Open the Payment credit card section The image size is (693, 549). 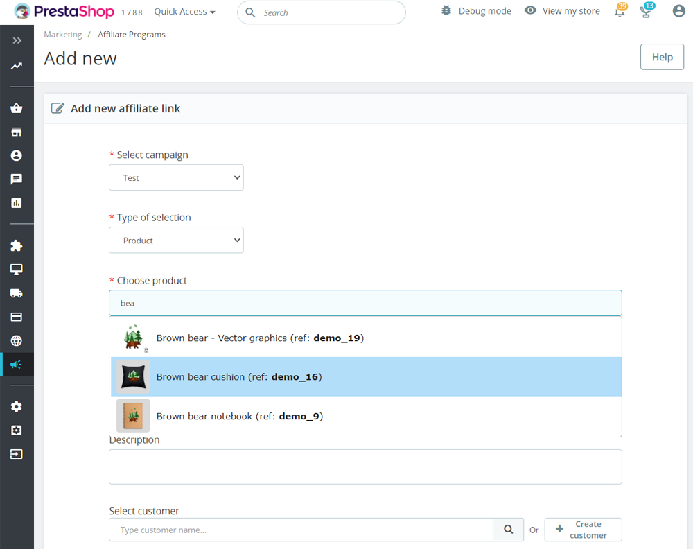pos(17,316)
